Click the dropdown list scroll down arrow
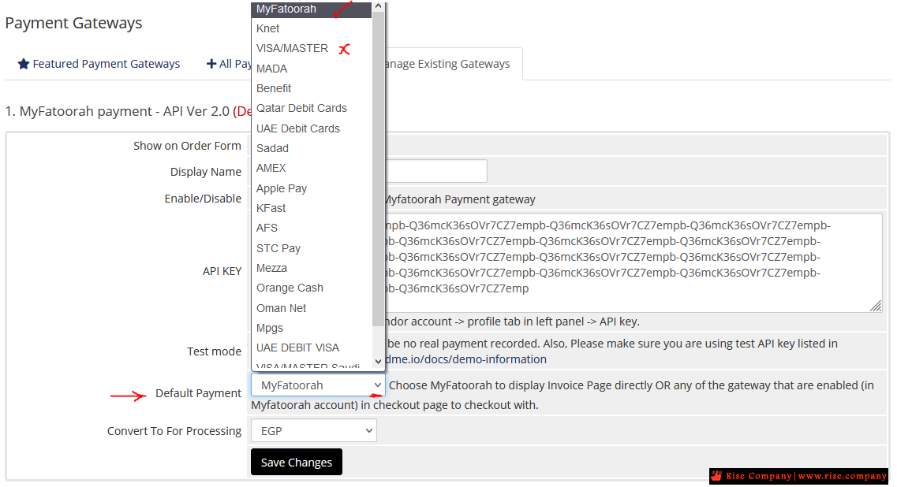Image resolution: width=897 pixels, height=487 pixels. [378, 361]
